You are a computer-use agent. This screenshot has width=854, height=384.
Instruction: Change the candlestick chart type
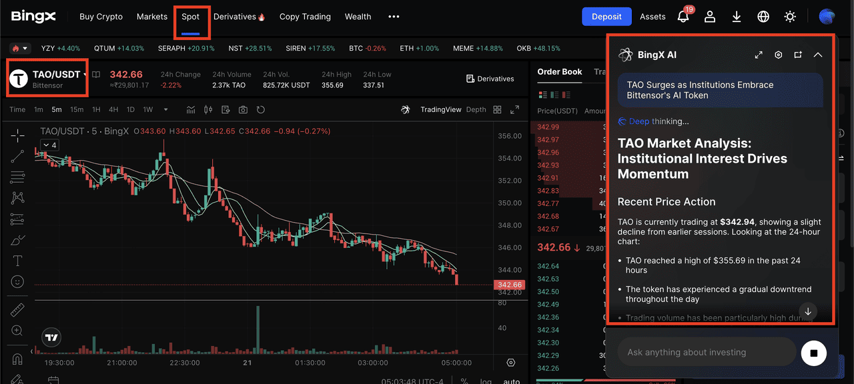(208, 109)
